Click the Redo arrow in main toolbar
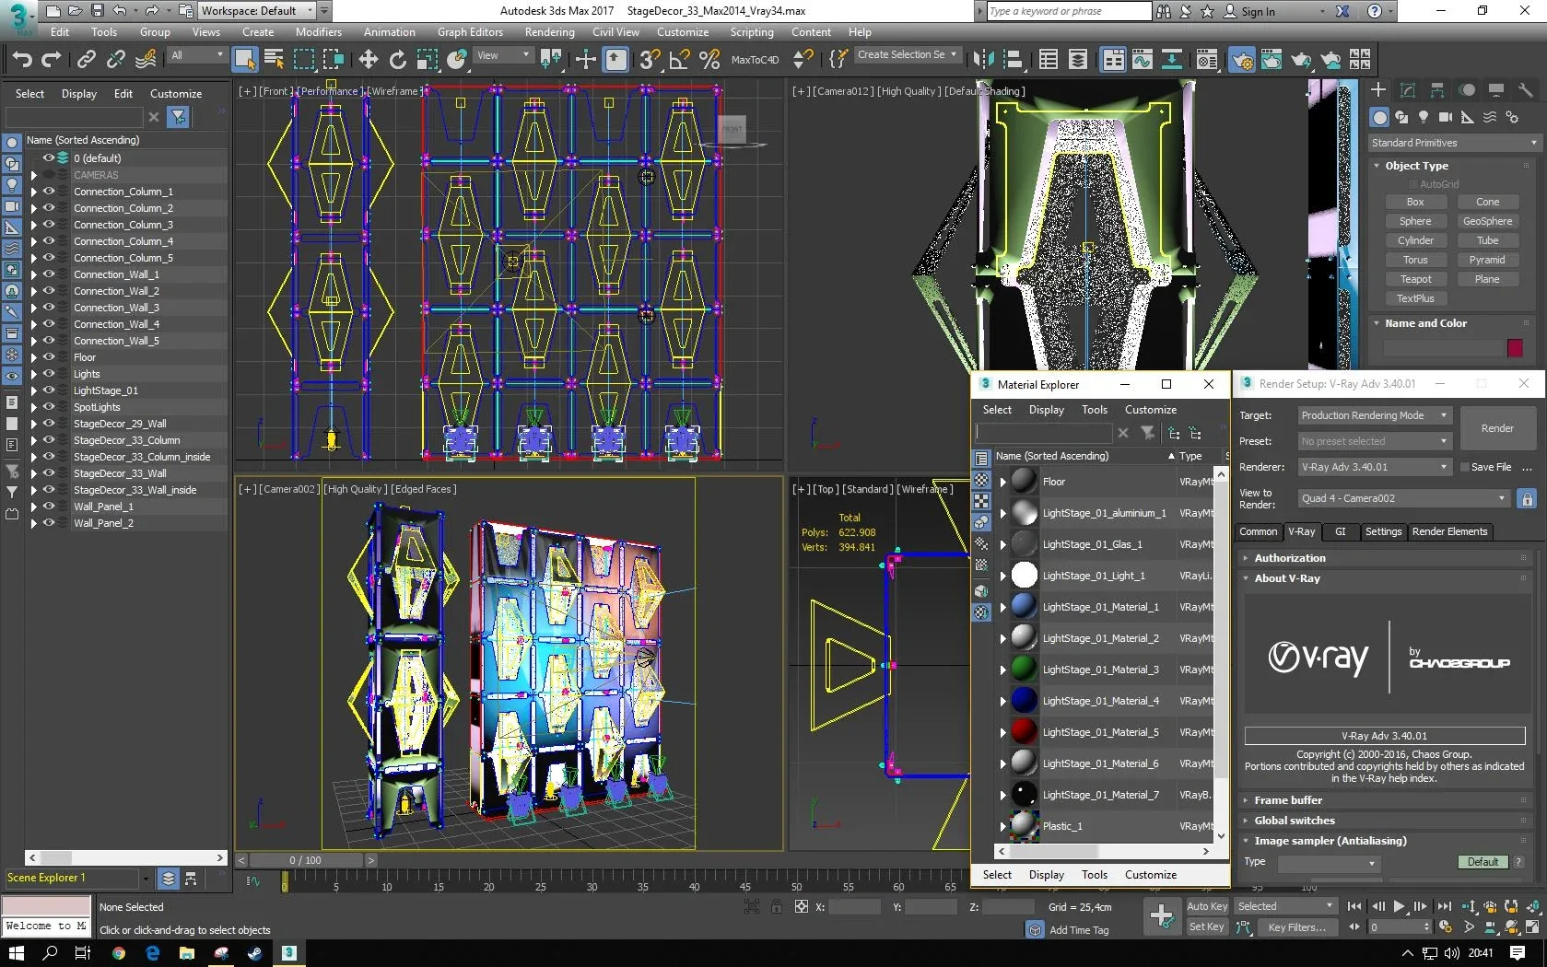 52,60
